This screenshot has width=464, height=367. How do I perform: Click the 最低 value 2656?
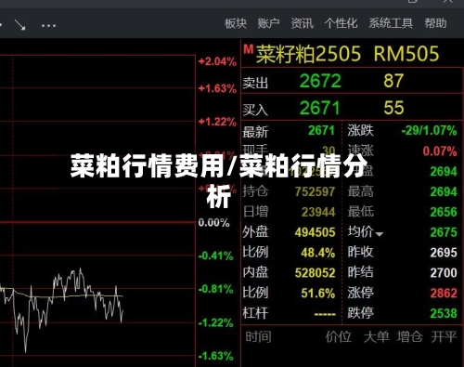coord(444,212)
